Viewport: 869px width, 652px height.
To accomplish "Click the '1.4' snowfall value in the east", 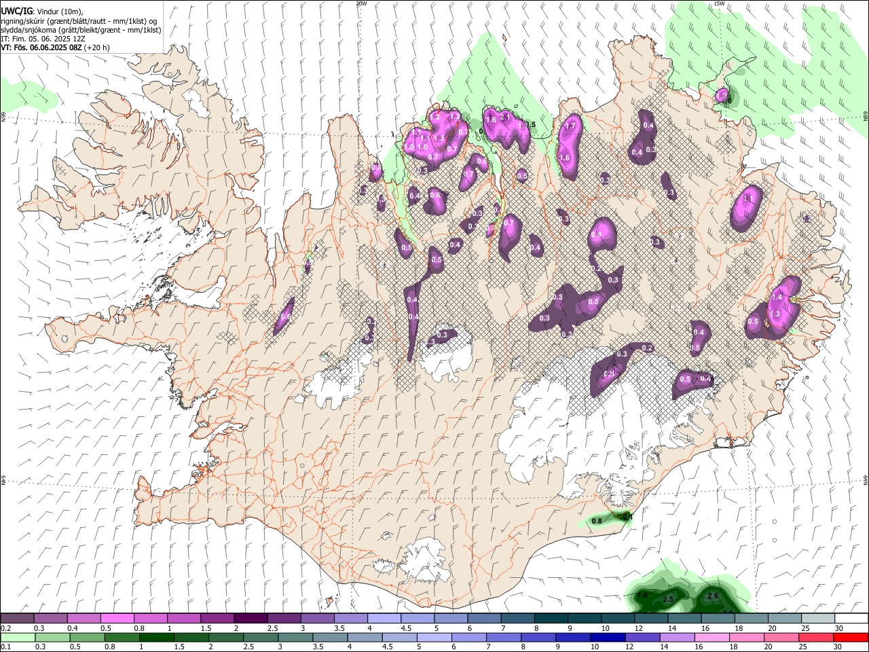I will (x=777, y=297).
